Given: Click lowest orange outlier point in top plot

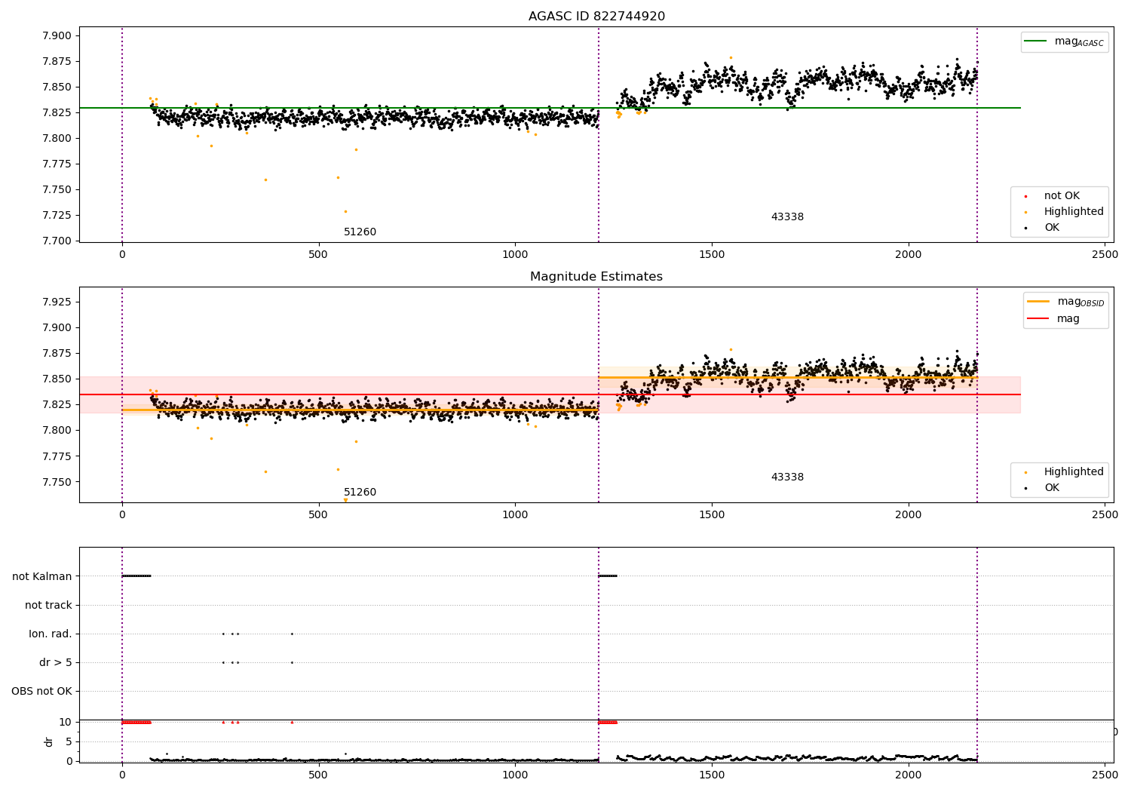Looking at the screenshot, I should point(345,211).
